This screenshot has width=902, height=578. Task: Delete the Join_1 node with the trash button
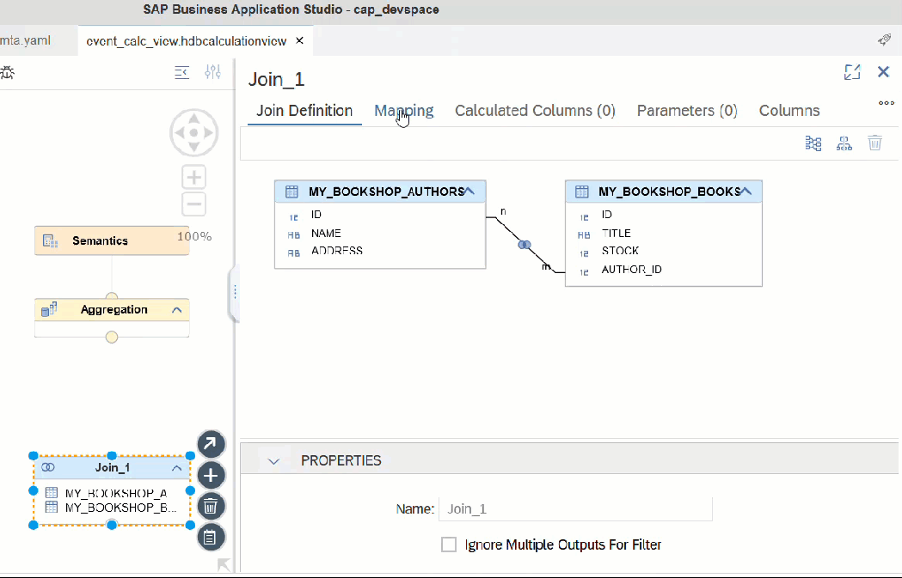point(212,506)
